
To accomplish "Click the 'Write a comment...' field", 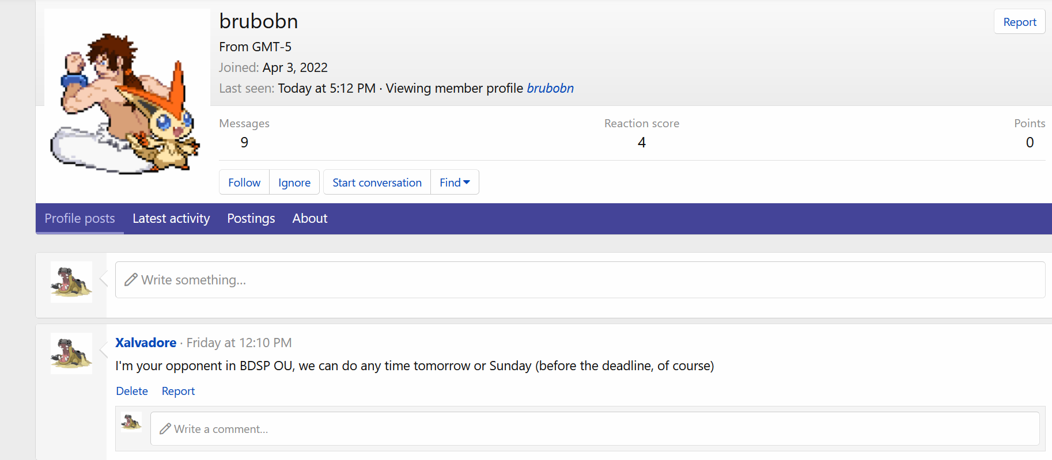I will point(595,429).
